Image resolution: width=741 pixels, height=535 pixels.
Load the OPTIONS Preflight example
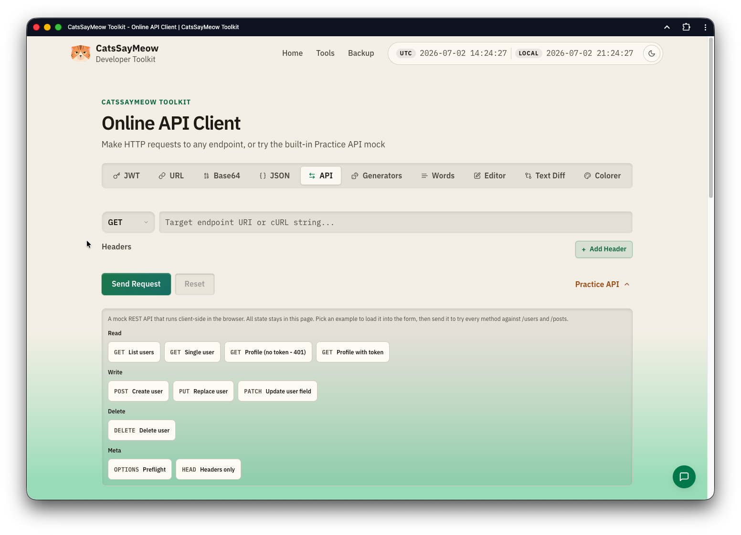click(x=139, y=469)
